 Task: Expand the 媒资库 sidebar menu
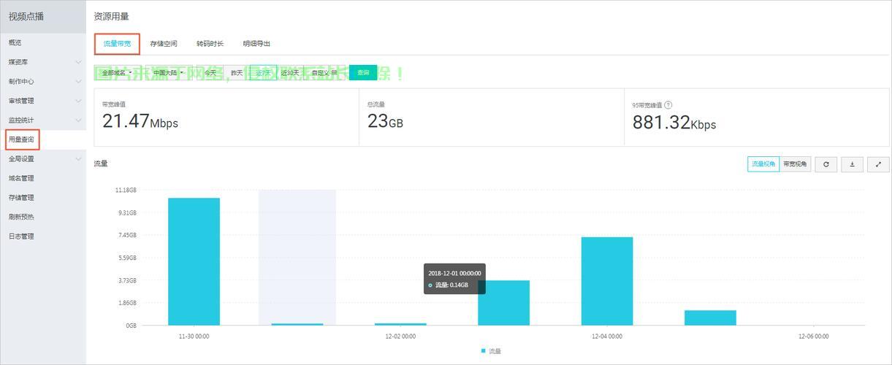coord(43,62)
